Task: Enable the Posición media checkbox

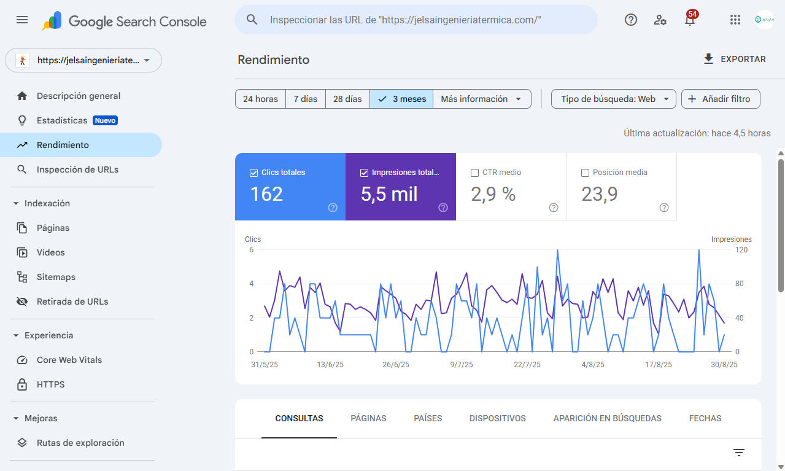Action: [585, 173]
